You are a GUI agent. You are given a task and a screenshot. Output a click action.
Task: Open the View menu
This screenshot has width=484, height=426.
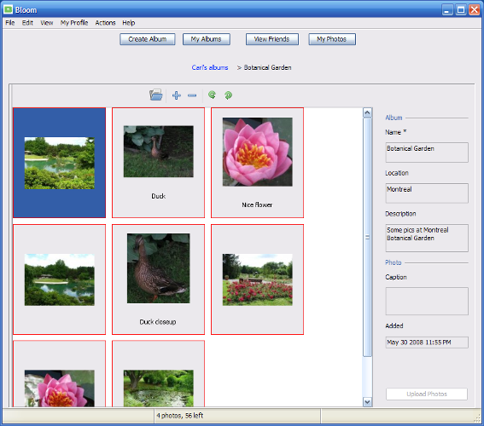tap(47, 23)
